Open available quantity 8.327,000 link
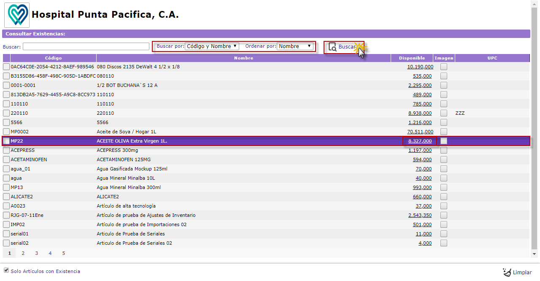Viewport: 540px width, 281px height. (420, 141)
